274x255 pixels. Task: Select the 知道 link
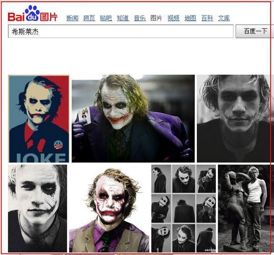123,18
